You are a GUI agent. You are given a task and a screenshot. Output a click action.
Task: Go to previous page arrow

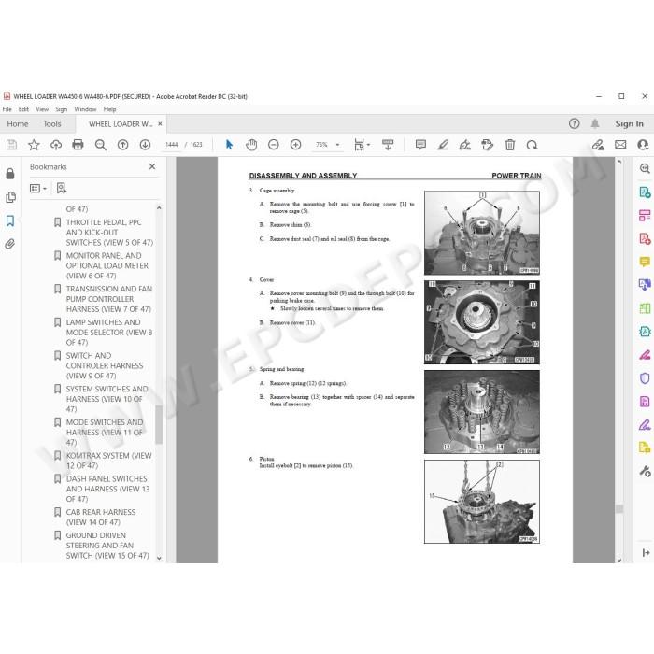click(122, 145)
